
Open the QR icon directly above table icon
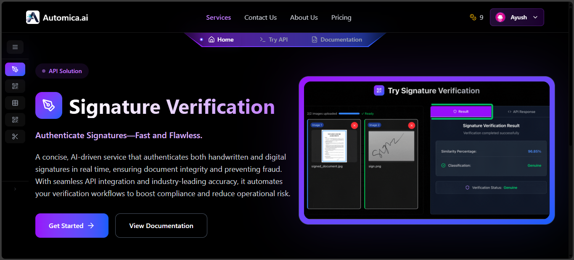(15, 86)
